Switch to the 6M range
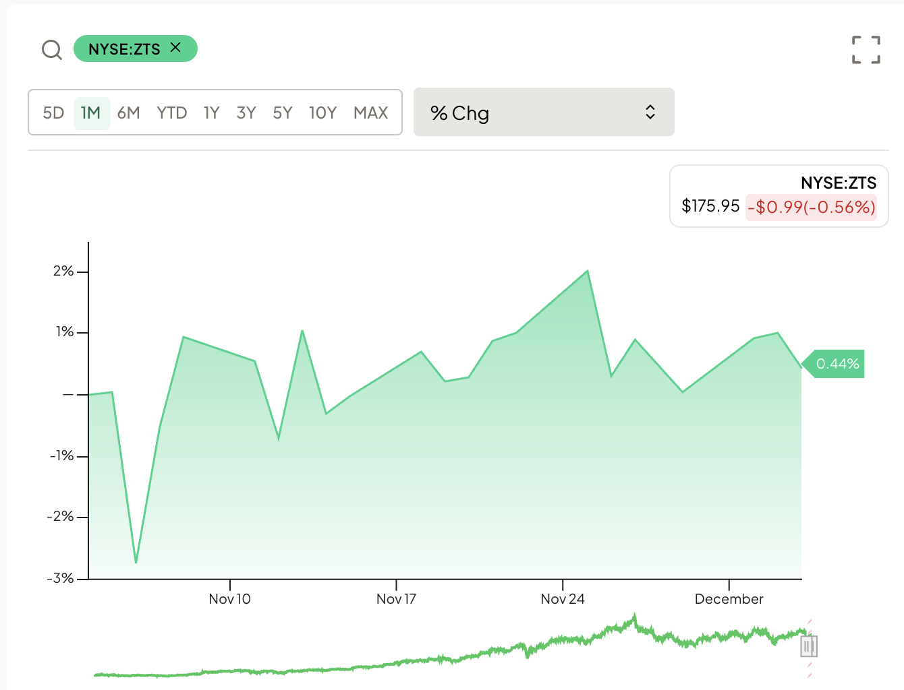The width and height of the screenshot is (904, 690). [128, 113]
